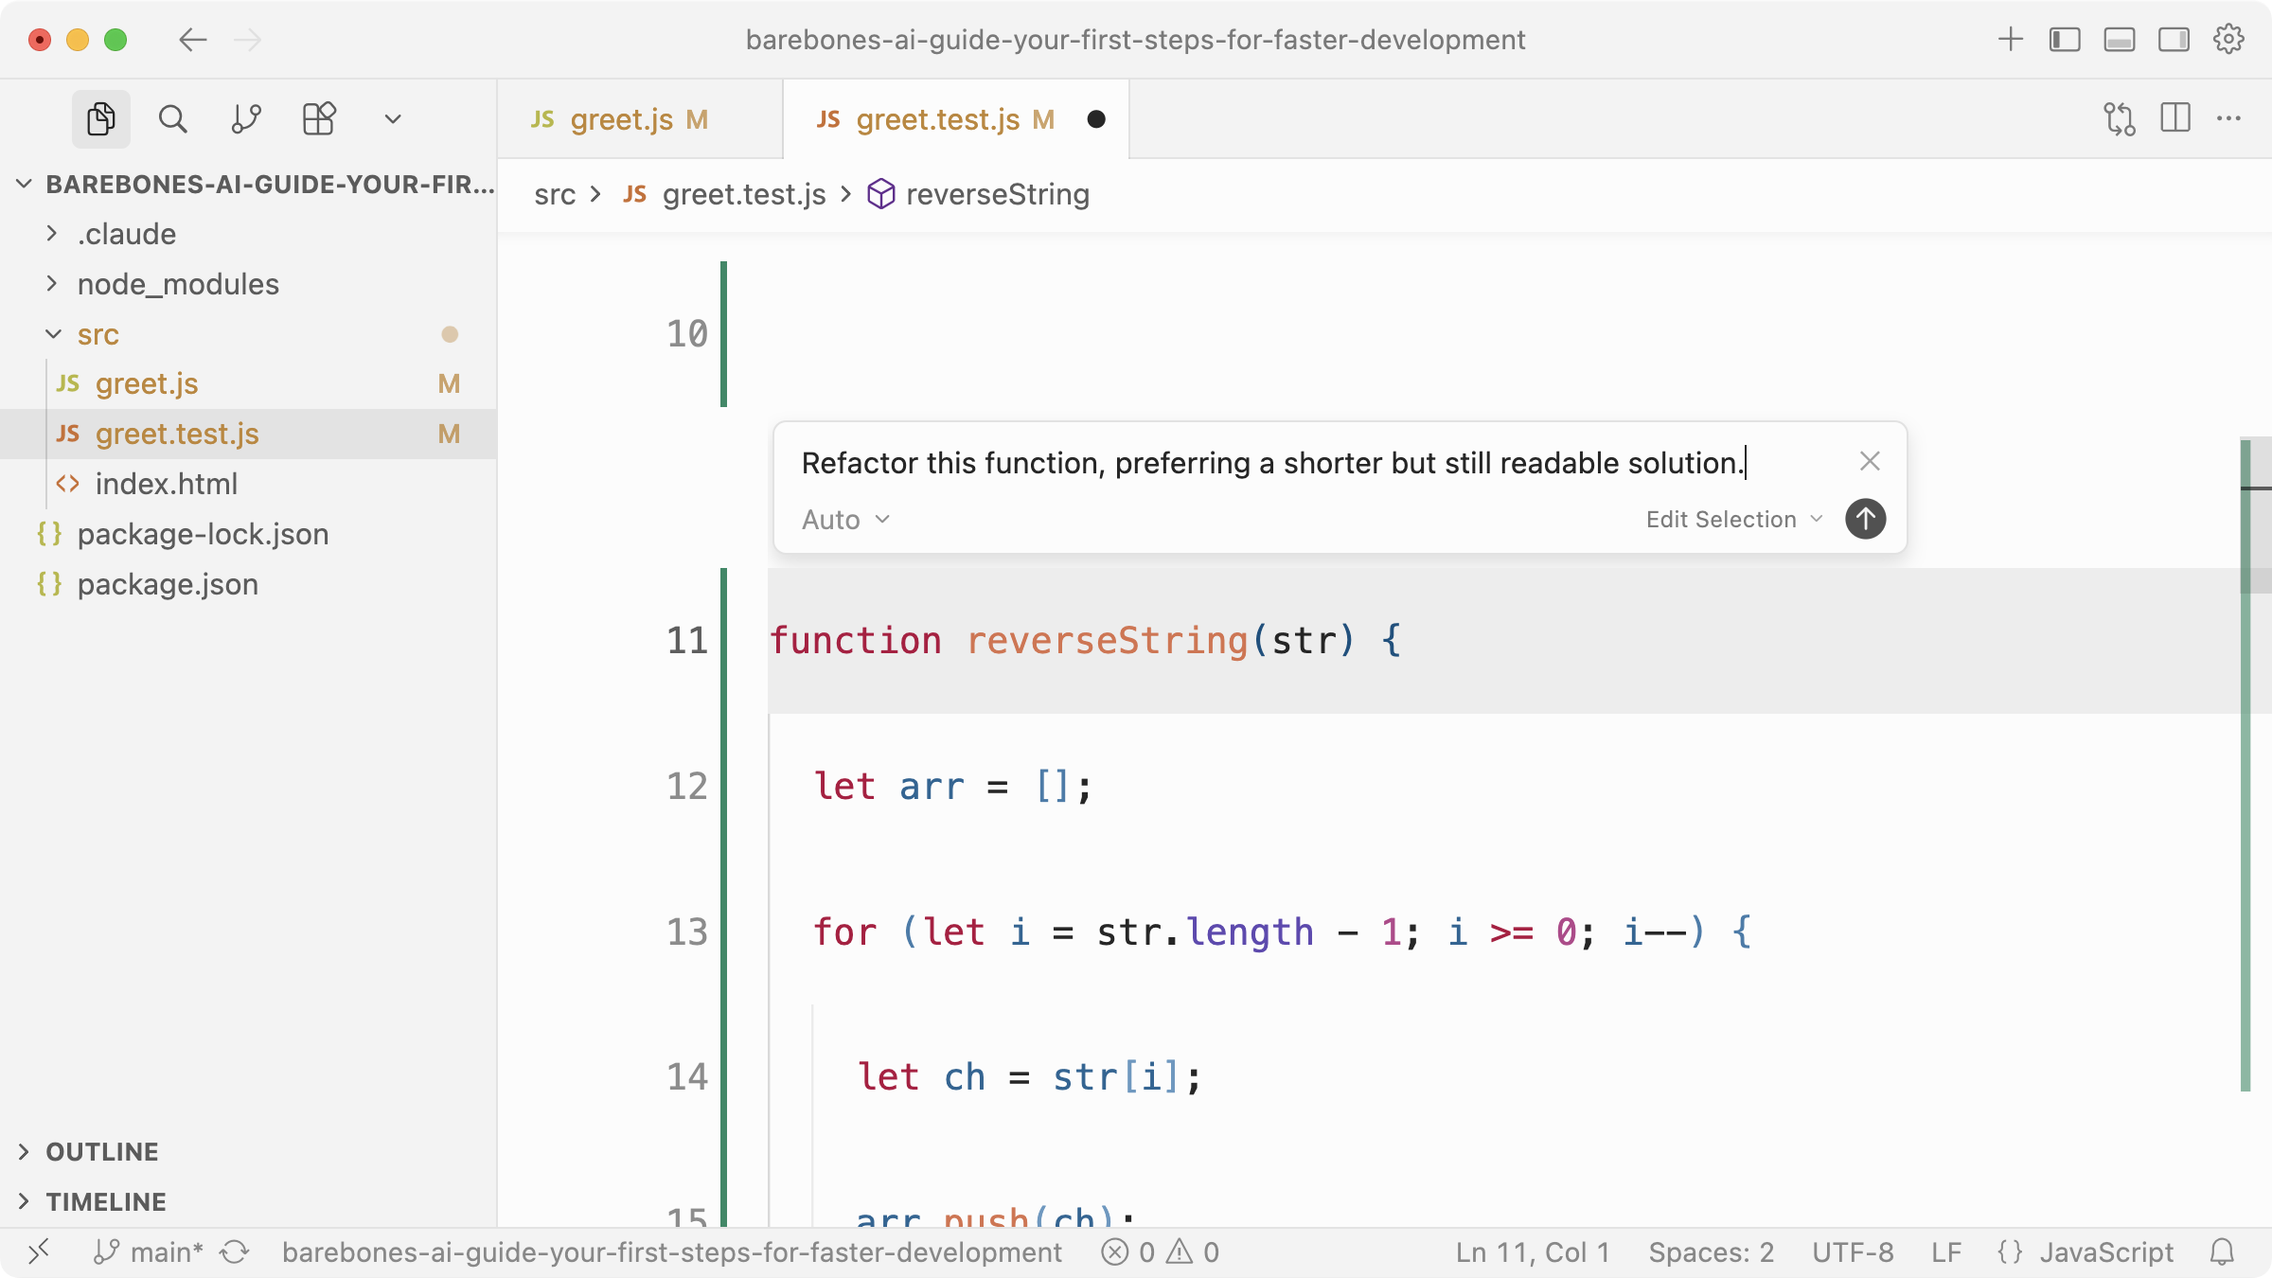The image size is (2272, 1278).
Task: Open the Search view icon
Action: (172, 119)
